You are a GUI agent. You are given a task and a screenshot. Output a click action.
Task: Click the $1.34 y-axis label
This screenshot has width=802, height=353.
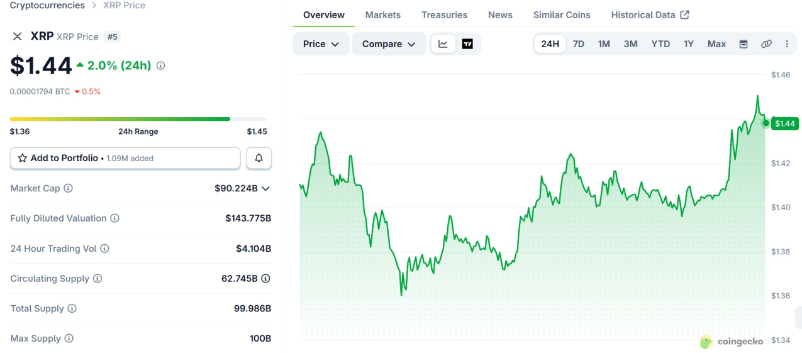tap(781, 340)
